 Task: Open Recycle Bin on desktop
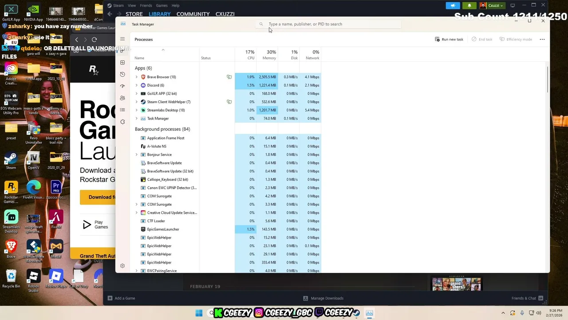[x=11, y=279]
